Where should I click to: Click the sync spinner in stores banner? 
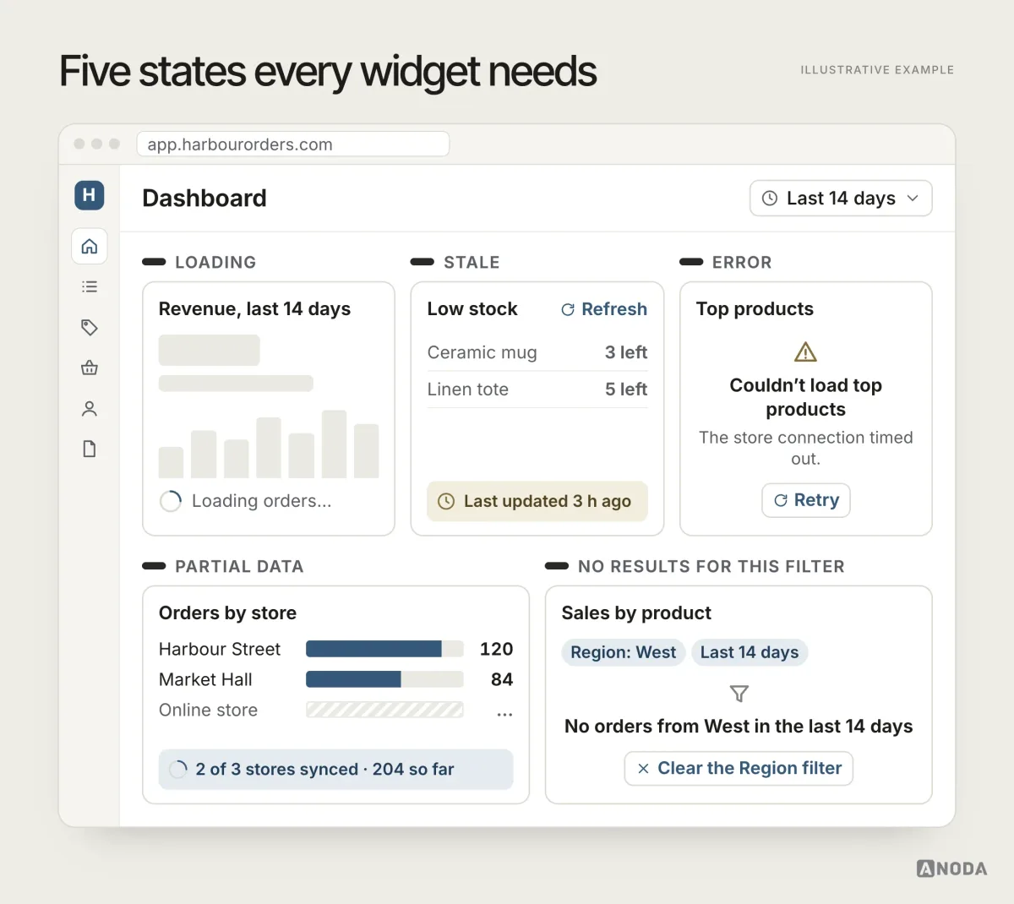[178, 770]
